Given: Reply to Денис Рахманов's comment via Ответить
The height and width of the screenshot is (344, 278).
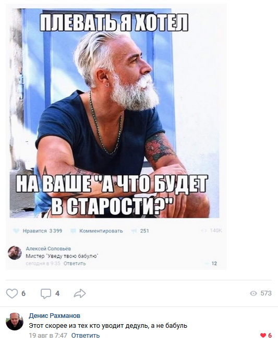Looking at the screenshot, I should coord(86,336).
